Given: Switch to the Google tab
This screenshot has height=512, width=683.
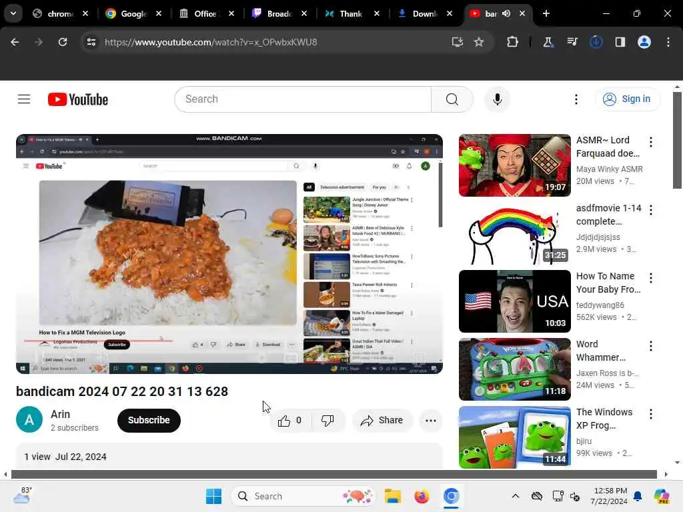Looking at the screenshot, I should click(x=133, y=13).
